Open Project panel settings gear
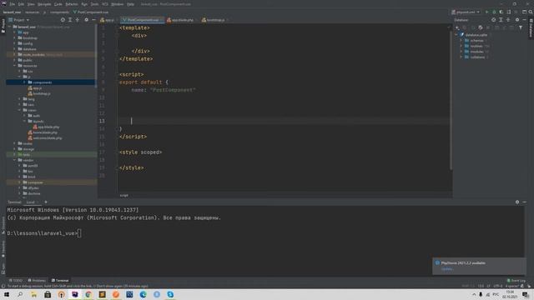Screen dimensions: 534x300 86,20
